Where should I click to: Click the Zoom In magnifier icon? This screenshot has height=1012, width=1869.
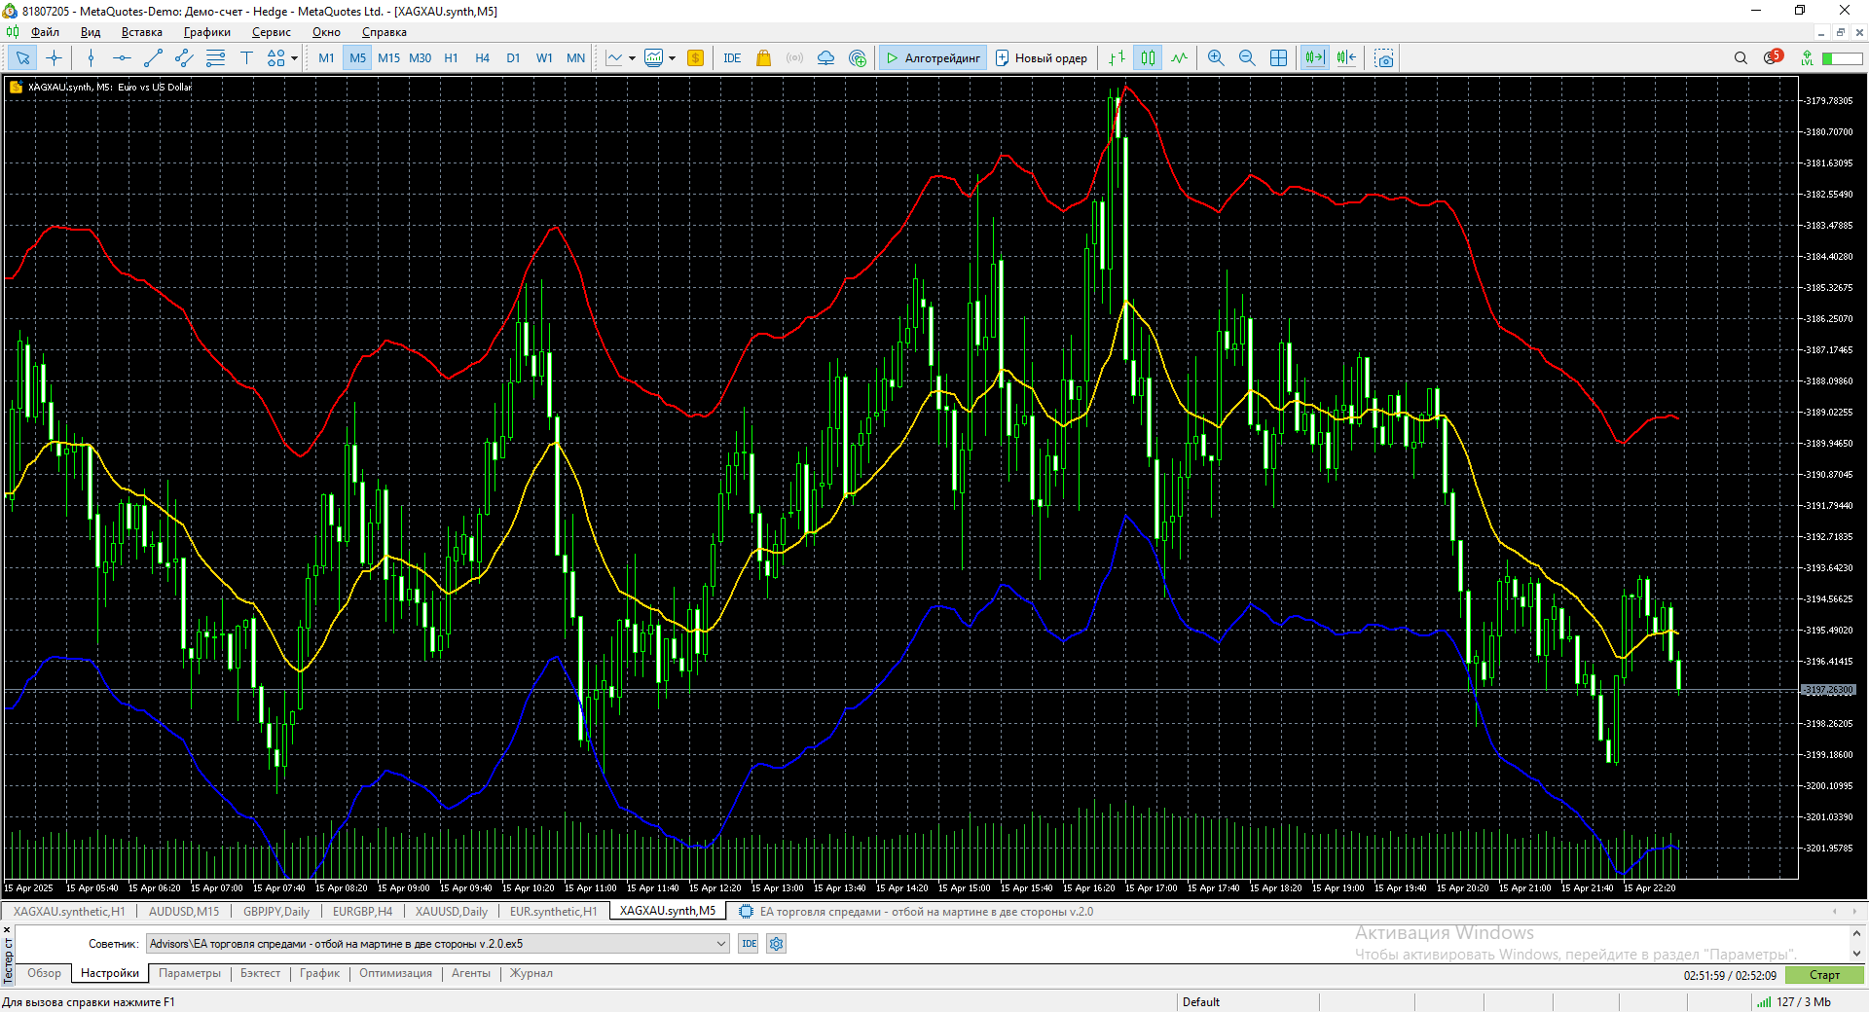[x=1216, y=58]
